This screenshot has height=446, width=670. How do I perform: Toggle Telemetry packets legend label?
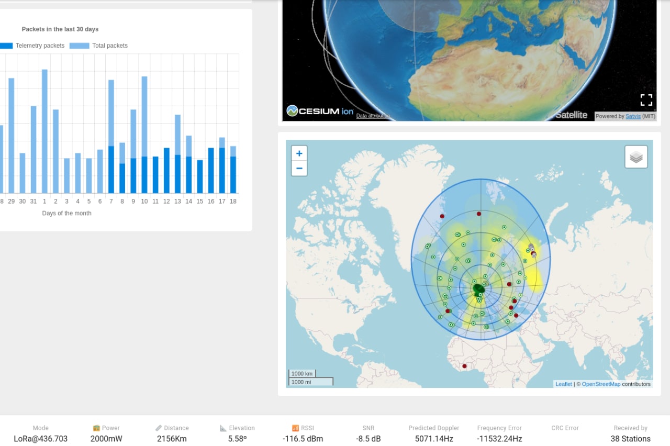tap(40, 46)
